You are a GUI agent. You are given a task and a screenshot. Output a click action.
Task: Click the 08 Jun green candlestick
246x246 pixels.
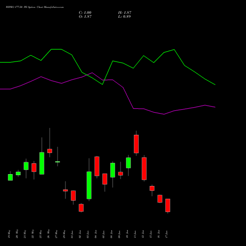[x=113, y=170]
